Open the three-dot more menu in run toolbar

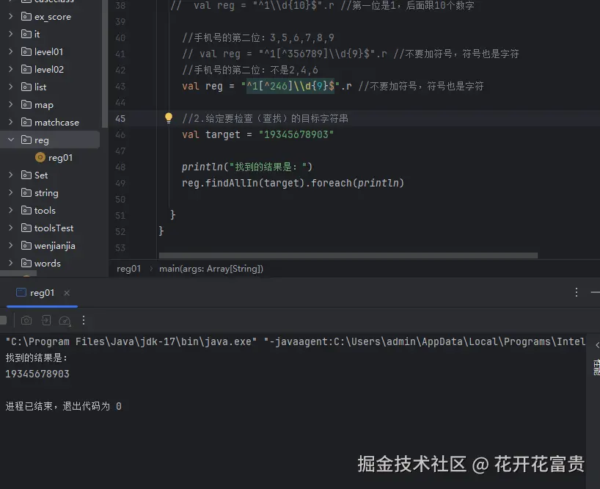(x=84, y=320)
